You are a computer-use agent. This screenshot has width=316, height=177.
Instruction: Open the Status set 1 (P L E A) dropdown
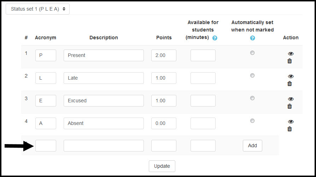point(38,9)
